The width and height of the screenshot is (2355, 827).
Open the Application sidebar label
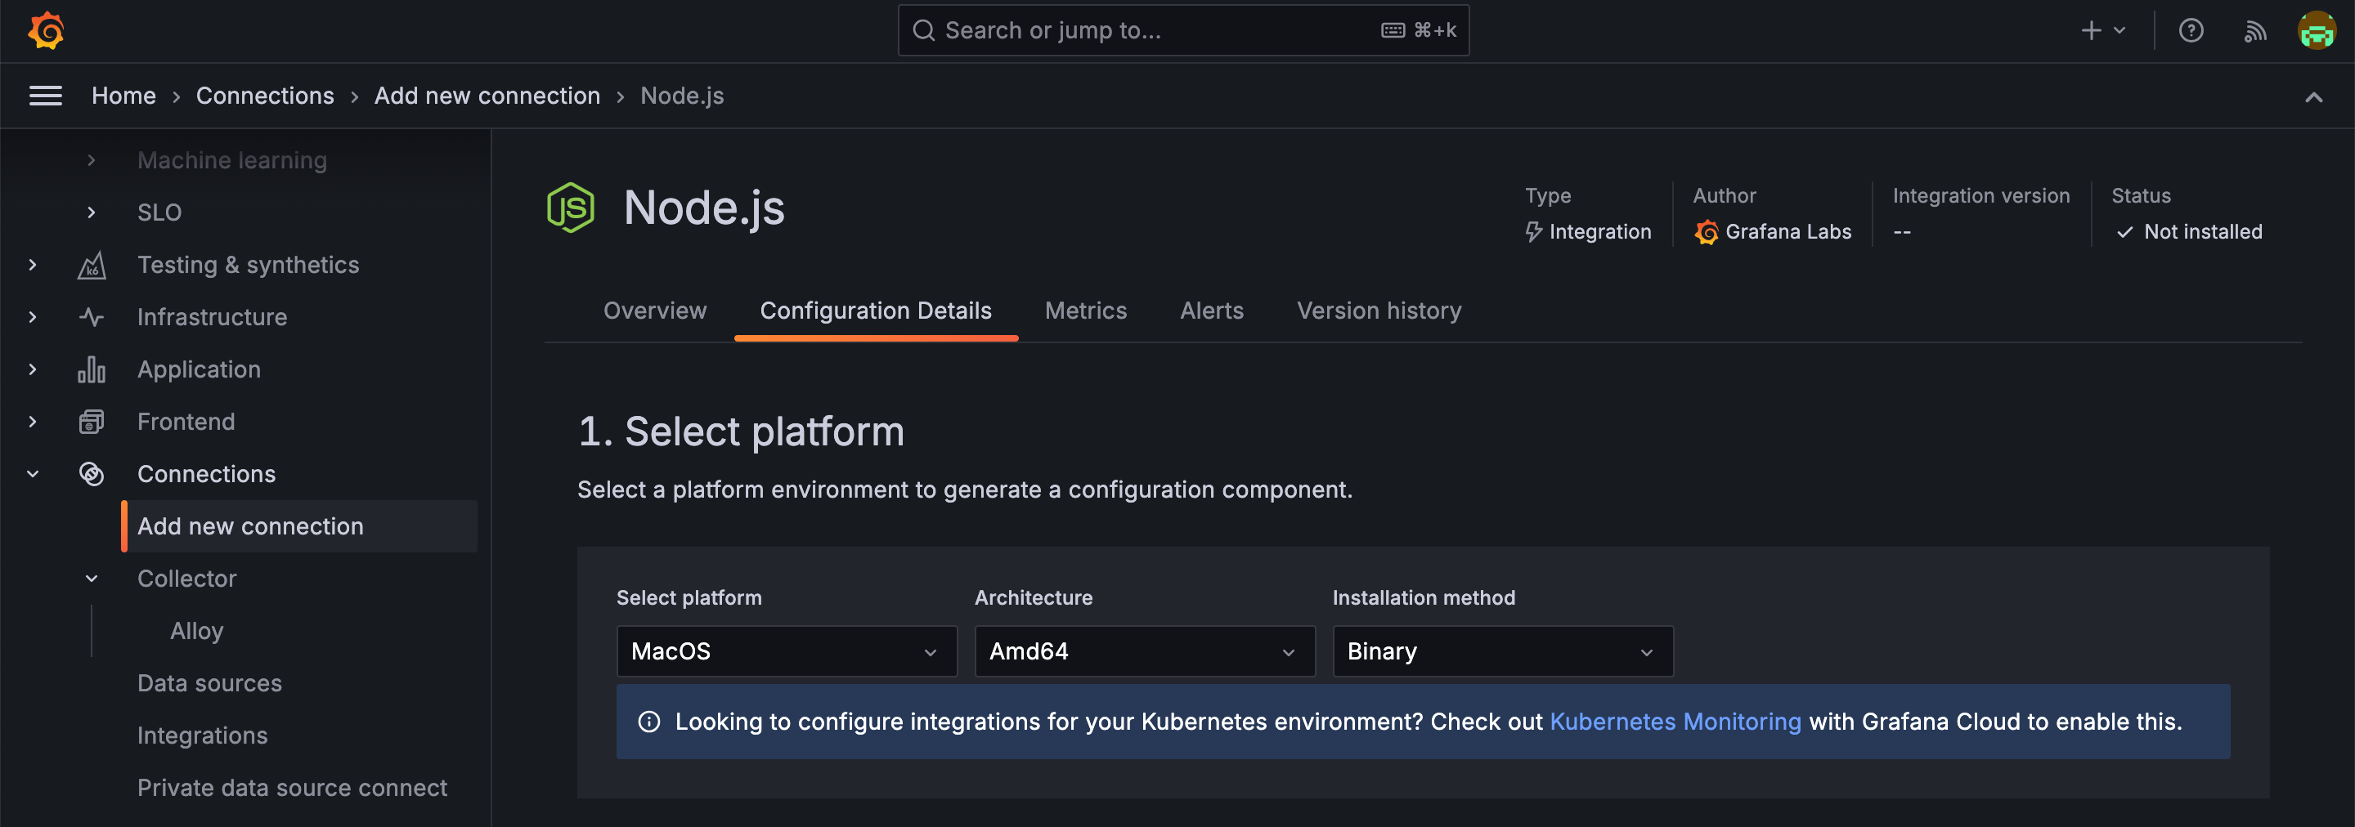[x=199, y=369]
